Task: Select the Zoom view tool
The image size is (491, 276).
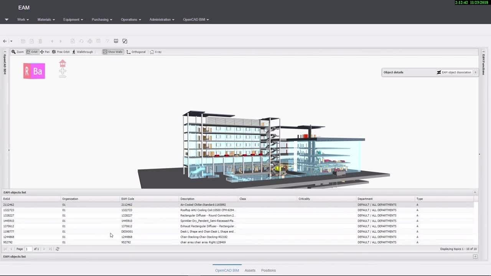Action: pyautogui.click(x=18, y=52)
